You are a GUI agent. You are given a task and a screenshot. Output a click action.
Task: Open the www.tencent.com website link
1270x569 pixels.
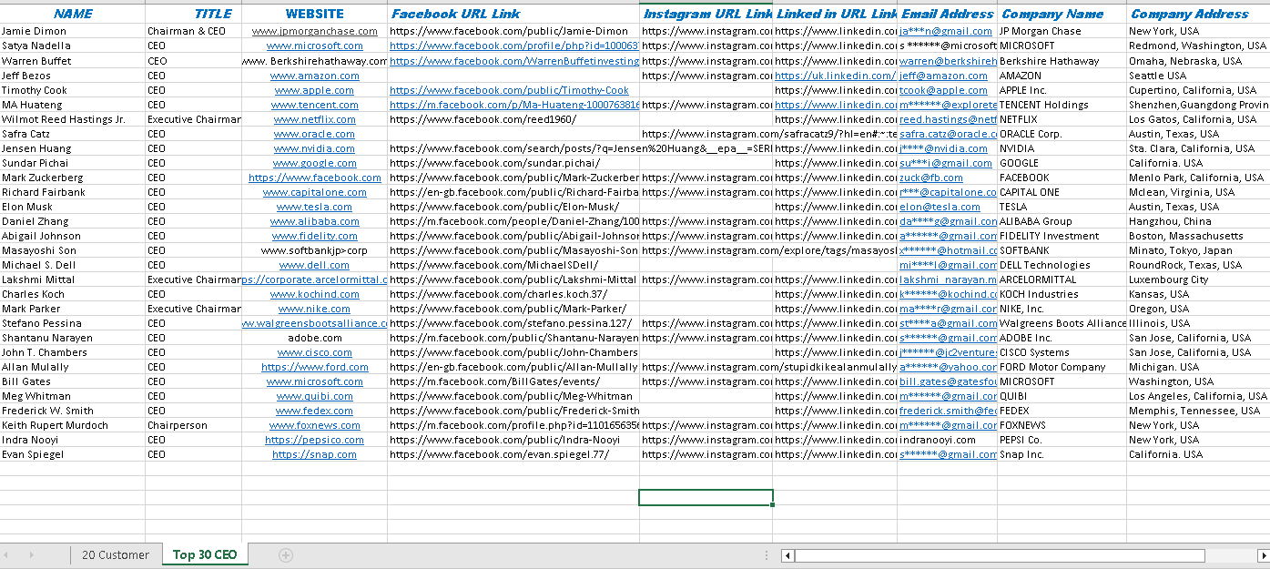click(x=315, y=105)
